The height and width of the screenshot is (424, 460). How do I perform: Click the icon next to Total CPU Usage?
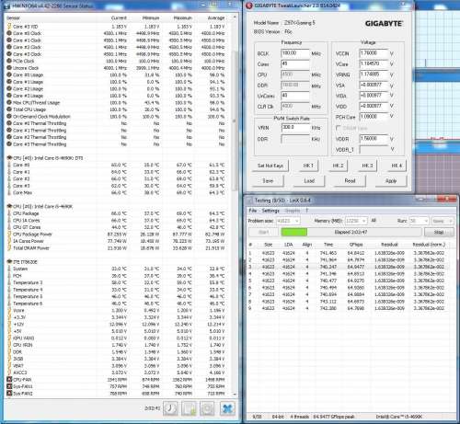9,109
